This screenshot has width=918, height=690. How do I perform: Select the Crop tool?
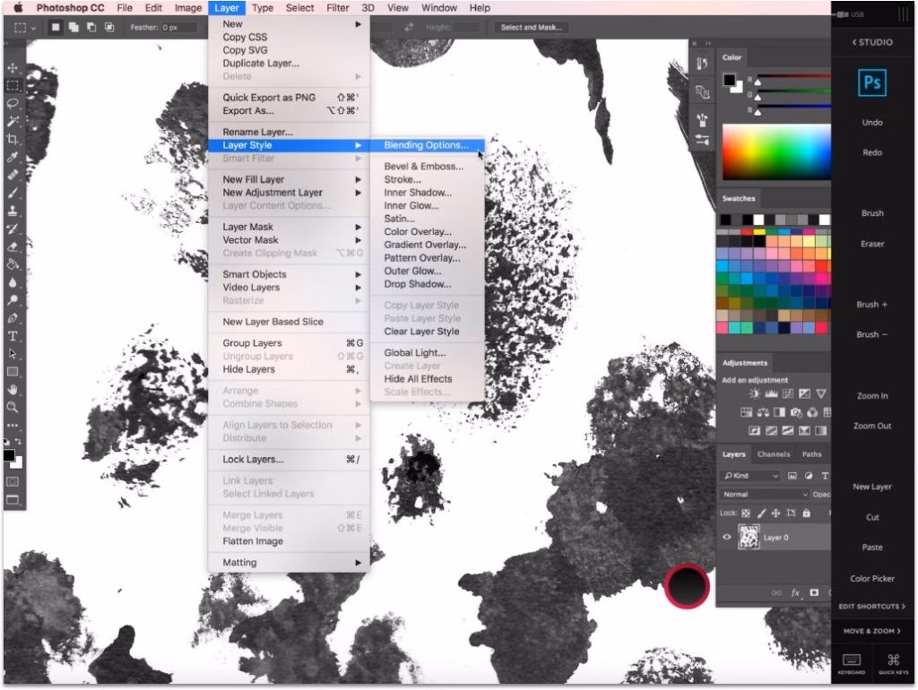click(x=13, y=139)
